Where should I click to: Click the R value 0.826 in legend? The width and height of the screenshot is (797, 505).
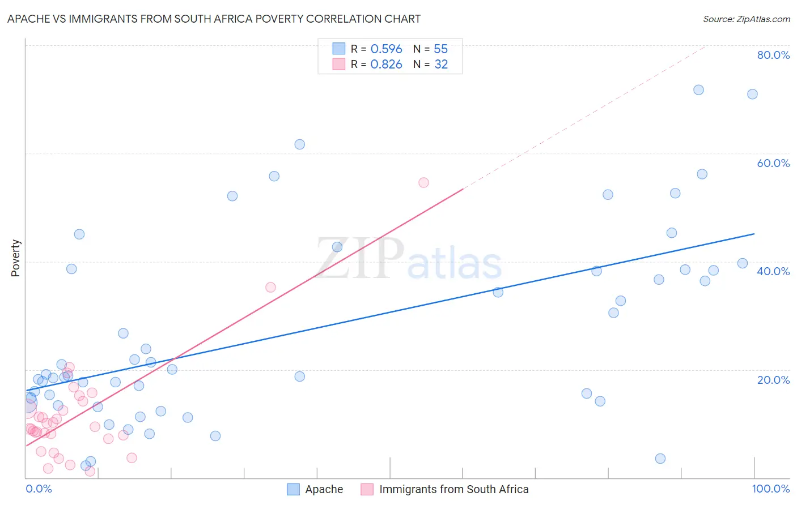(386, 64)
